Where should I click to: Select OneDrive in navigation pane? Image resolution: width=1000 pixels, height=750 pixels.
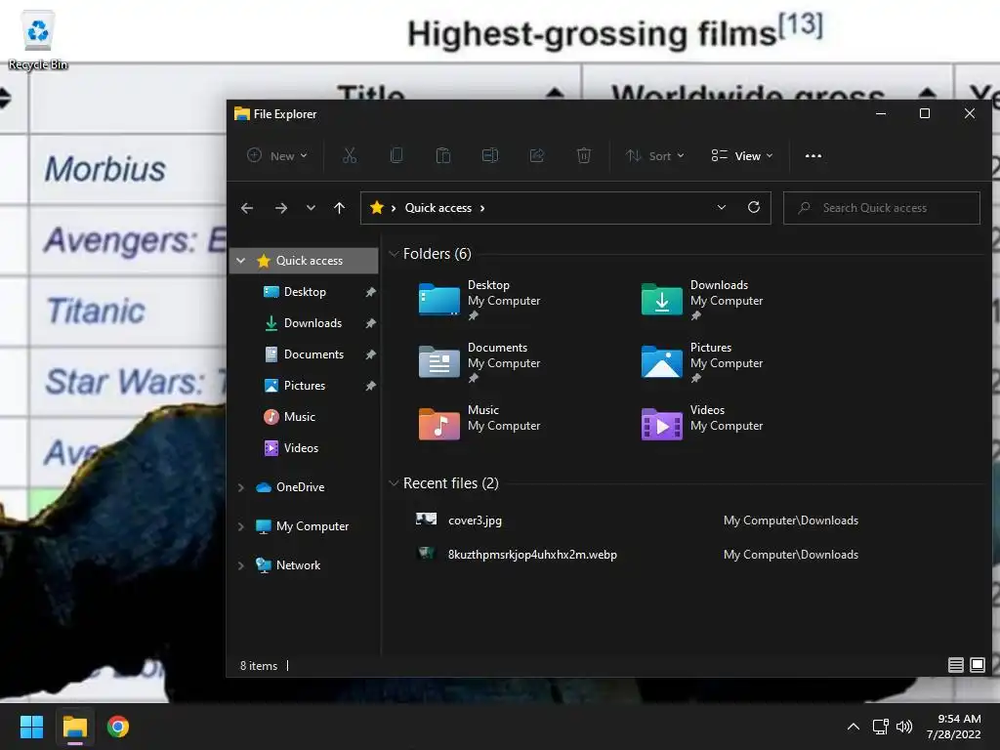tap(300, 487)
